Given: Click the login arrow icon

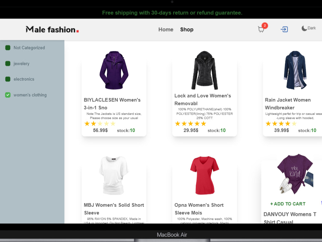Looking at the screenshot, I should (x=284, y=29).
